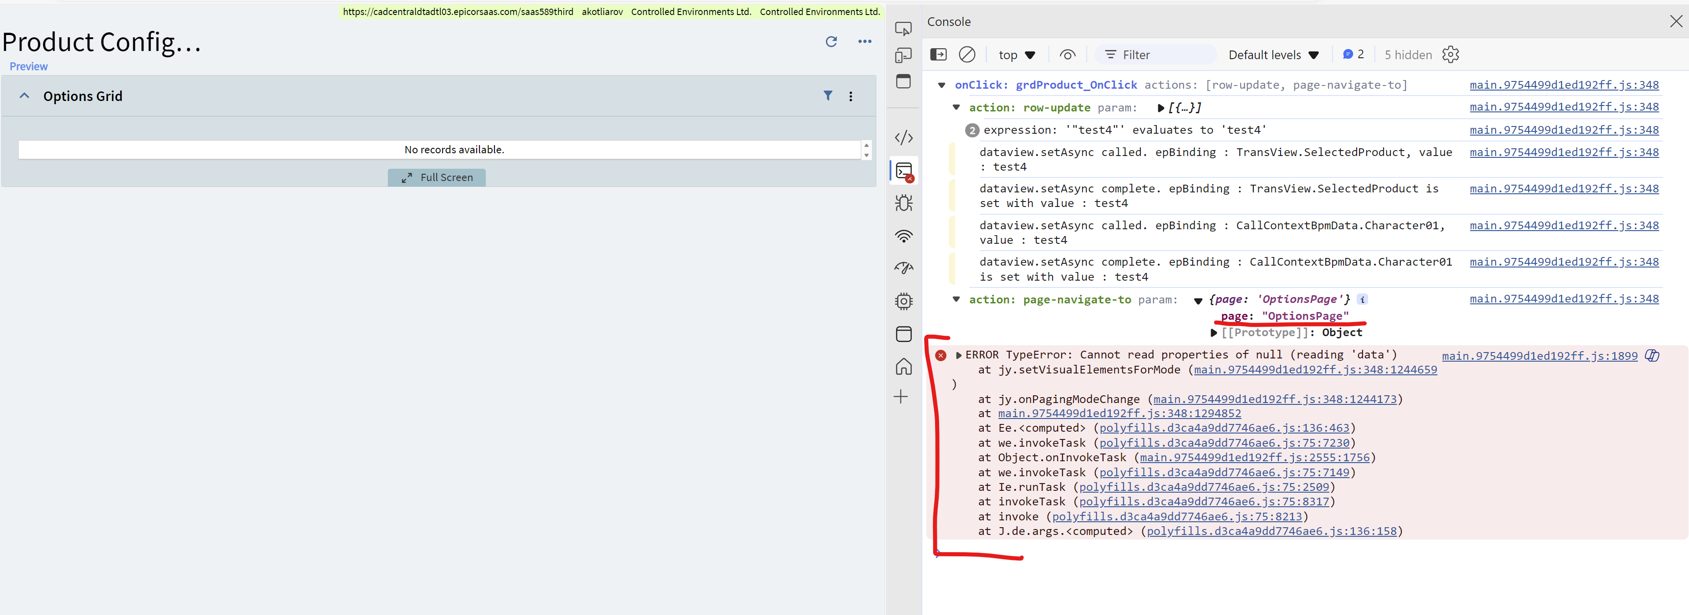Open the 2 issues badge
This screenshot has height=615, width=1689.
click(x=1353, y=55)
